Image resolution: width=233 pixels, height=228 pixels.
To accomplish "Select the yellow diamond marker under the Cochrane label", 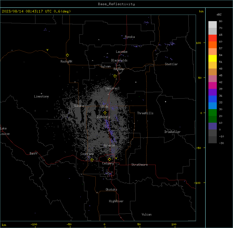I will tap(92, 160).
